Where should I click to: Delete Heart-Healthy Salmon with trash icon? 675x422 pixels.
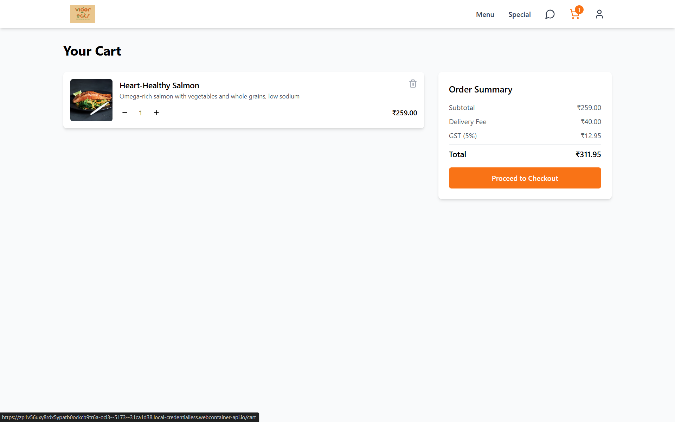413,84
